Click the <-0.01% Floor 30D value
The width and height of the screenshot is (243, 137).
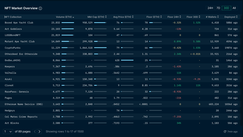coord(195,54)
